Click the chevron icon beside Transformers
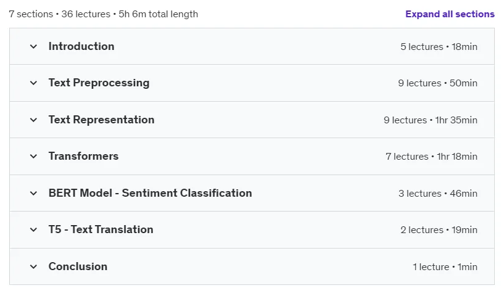The width and height of the screenshot is (504, 288). (33, 157)
